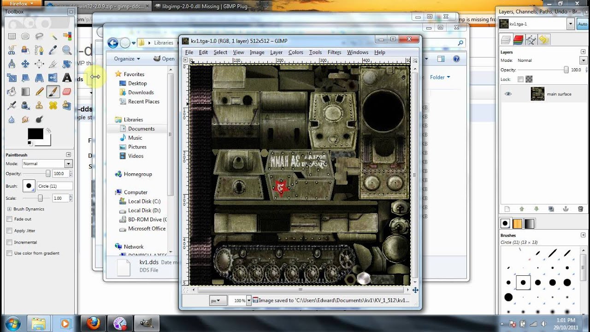Select the Perspective tool
Screen dimensions: 590x332
click(x=39, y=77)
